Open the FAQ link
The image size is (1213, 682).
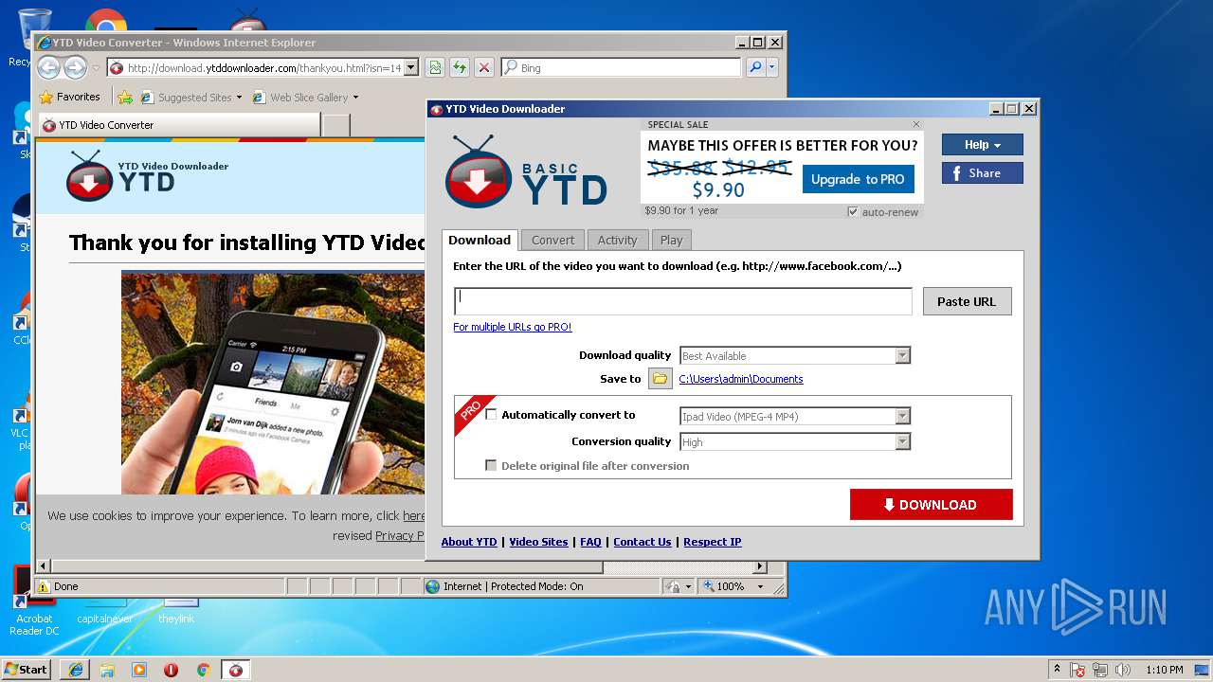click(590, 542)
